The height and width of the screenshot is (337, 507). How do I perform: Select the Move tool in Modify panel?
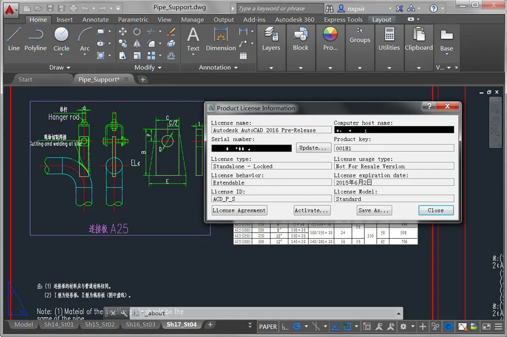point(123,32)
